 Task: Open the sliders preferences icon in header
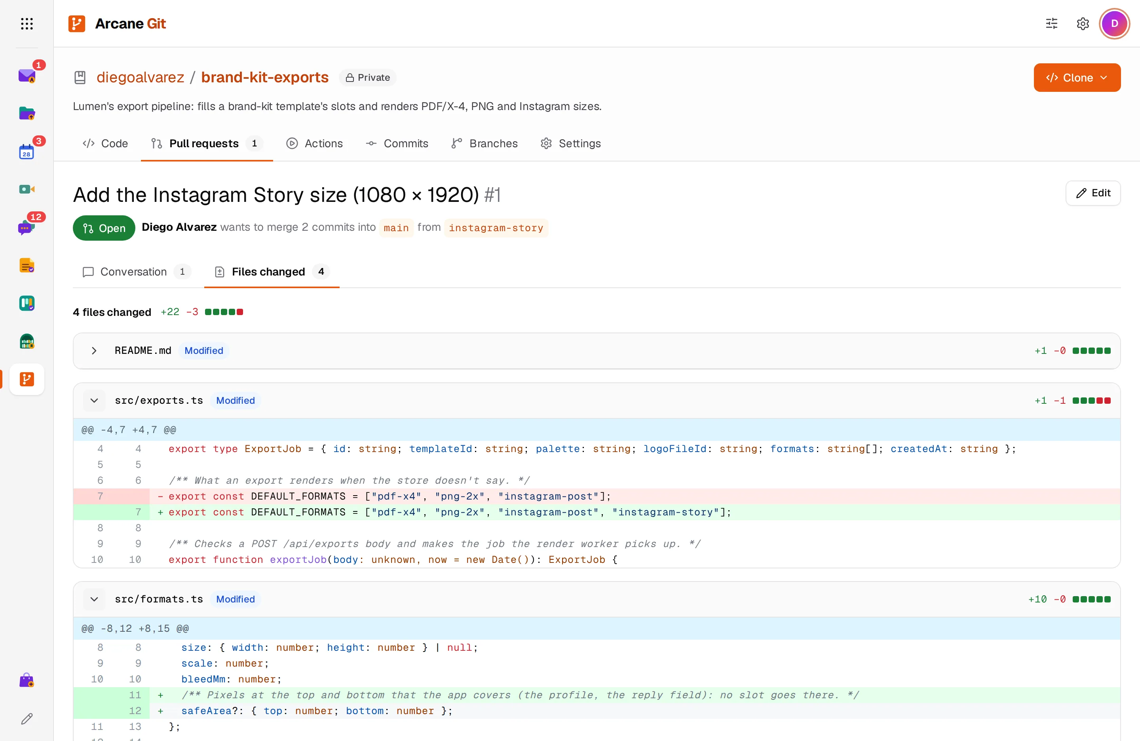pos(1051,23)
